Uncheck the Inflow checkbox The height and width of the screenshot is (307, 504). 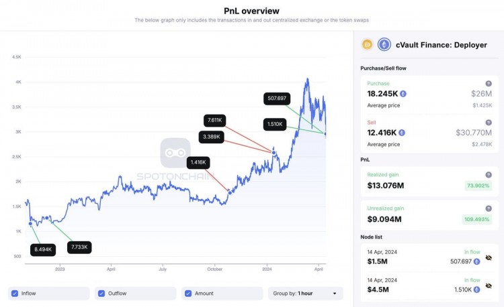coord(15,293)
